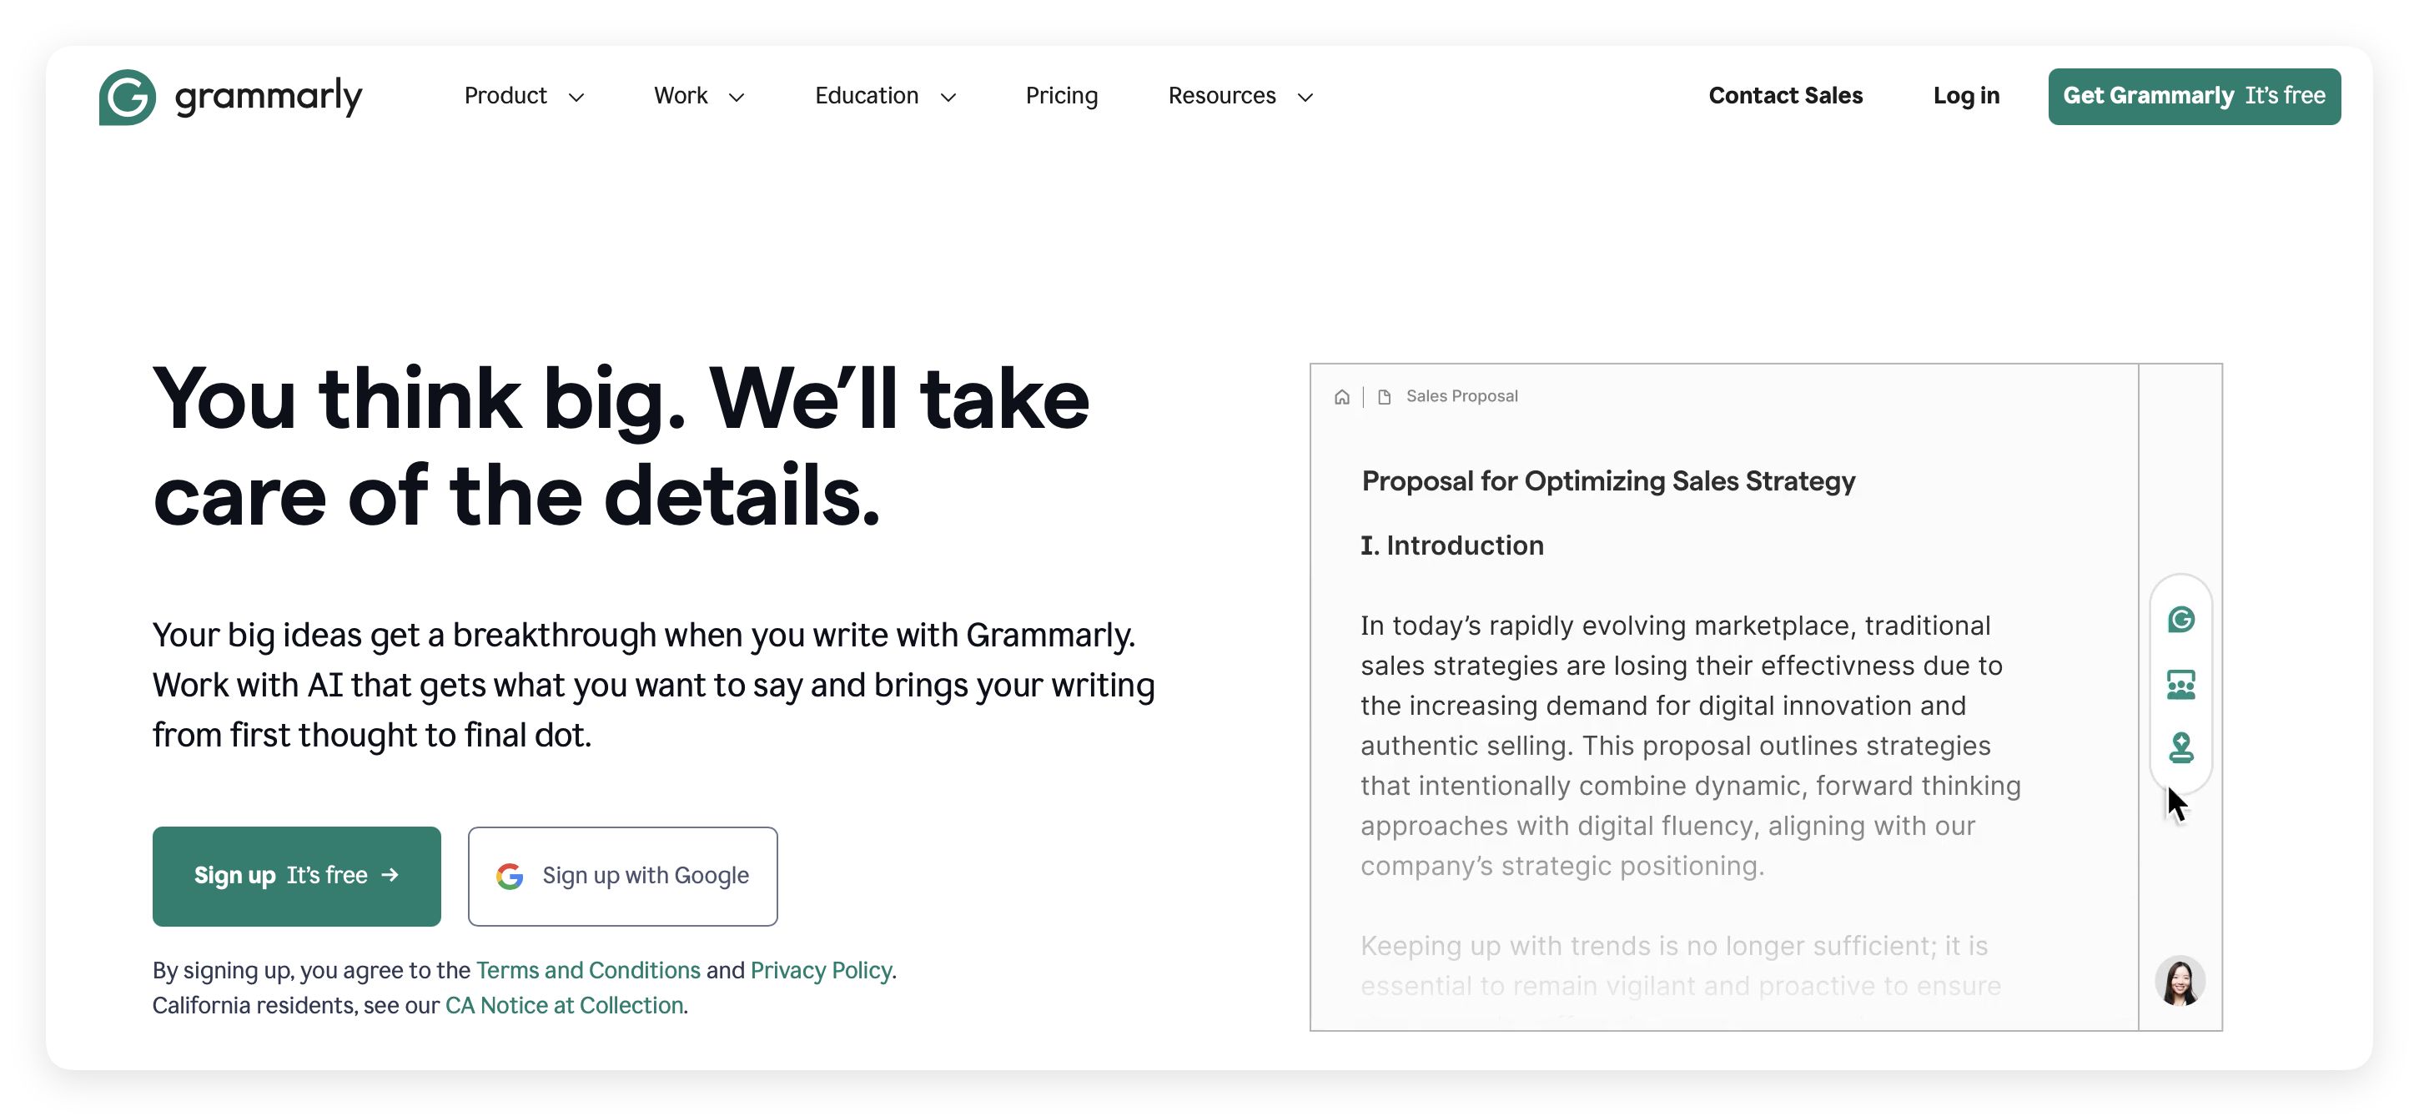The width and height of the screenshot is (2419, 1116).
Task: Go to the Pricing page
Action: 1061,96
